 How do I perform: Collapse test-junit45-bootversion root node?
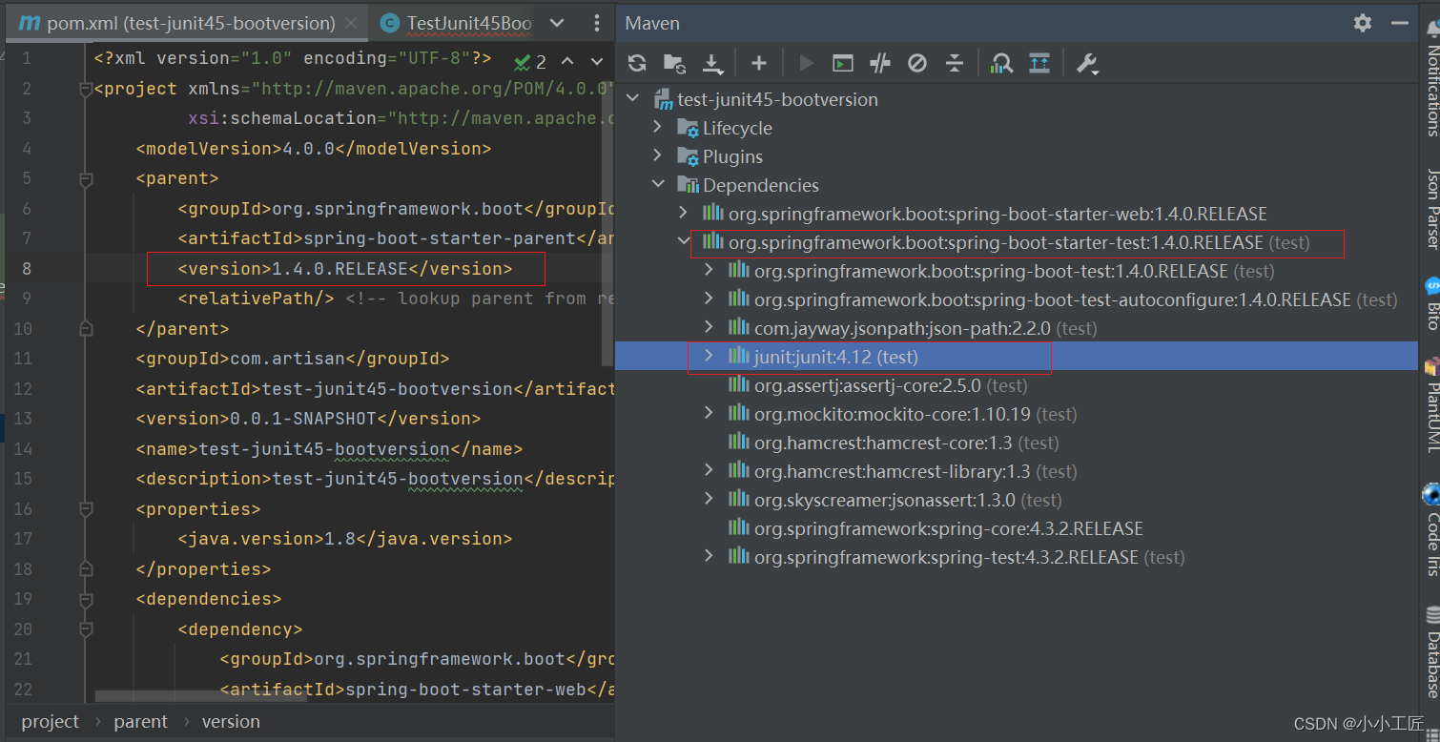pyautogui.click(x=631, y=99)
